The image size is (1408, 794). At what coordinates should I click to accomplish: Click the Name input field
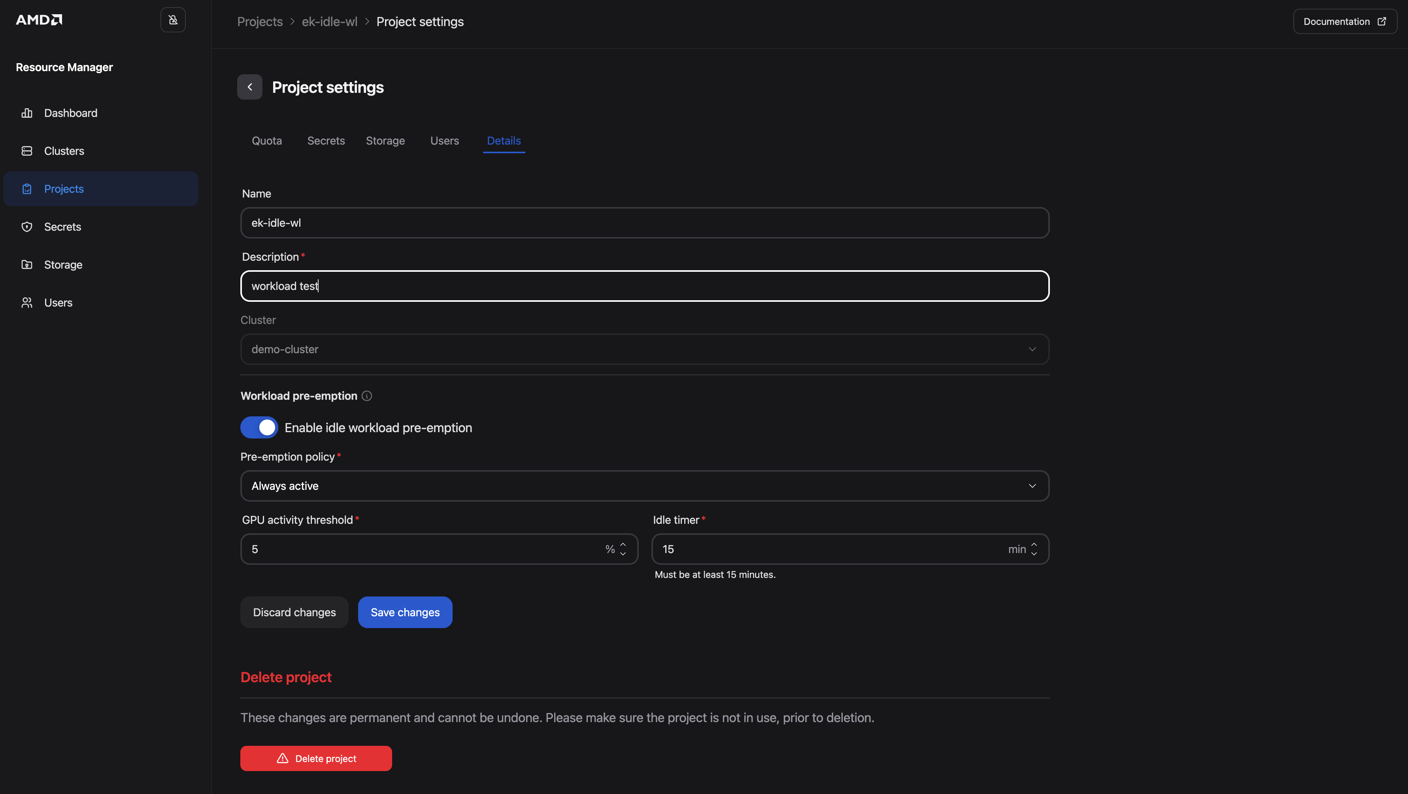(644, 223)
